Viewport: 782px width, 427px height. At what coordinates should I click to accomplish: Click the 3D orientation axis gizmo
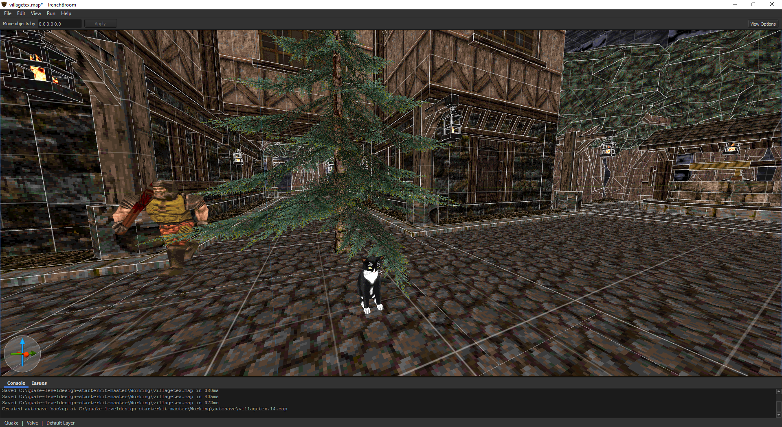pyautogui.click(x=22, y=354)
